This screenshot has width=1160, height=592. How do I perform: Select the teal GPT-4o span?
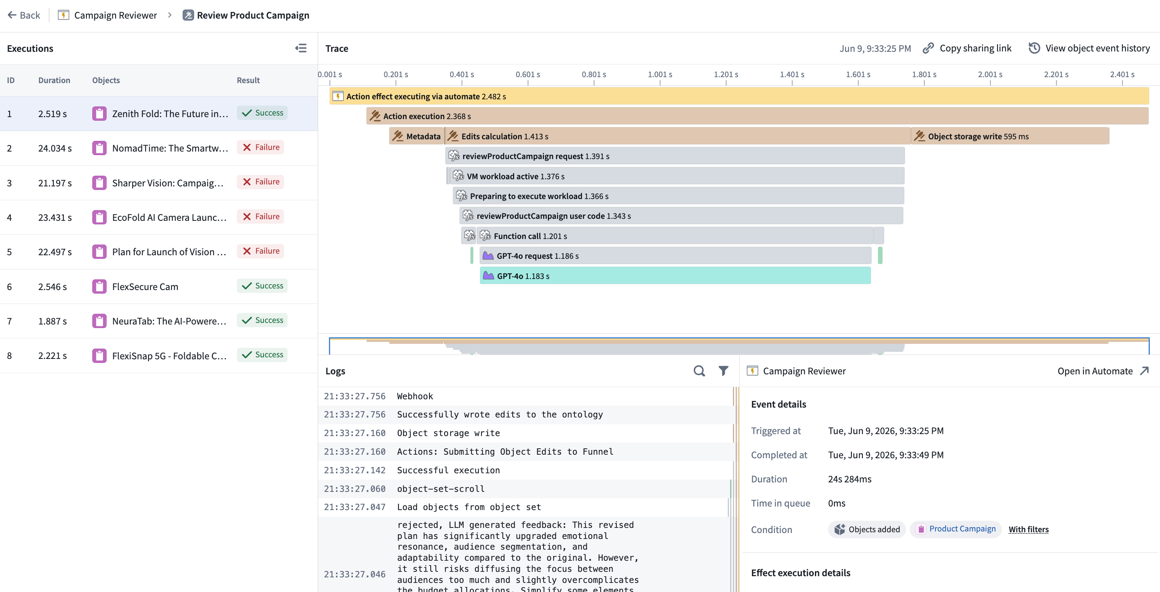click(675, 276)
